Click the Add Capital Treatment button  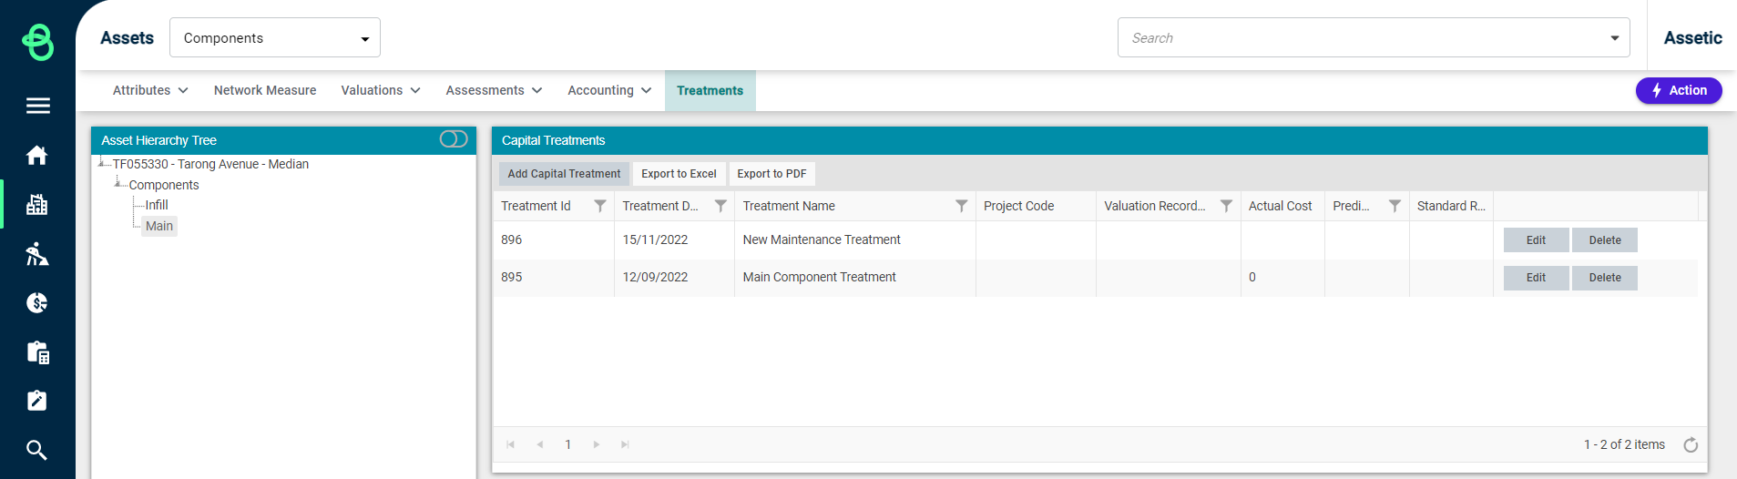(564, 174)
